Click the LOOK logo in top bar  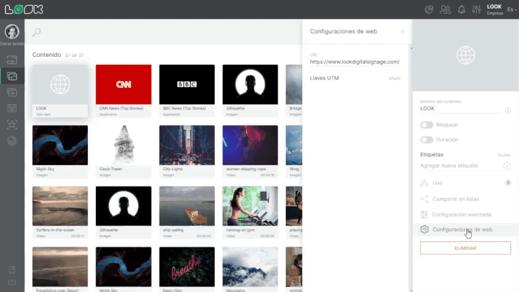click(x=24, y=9)
